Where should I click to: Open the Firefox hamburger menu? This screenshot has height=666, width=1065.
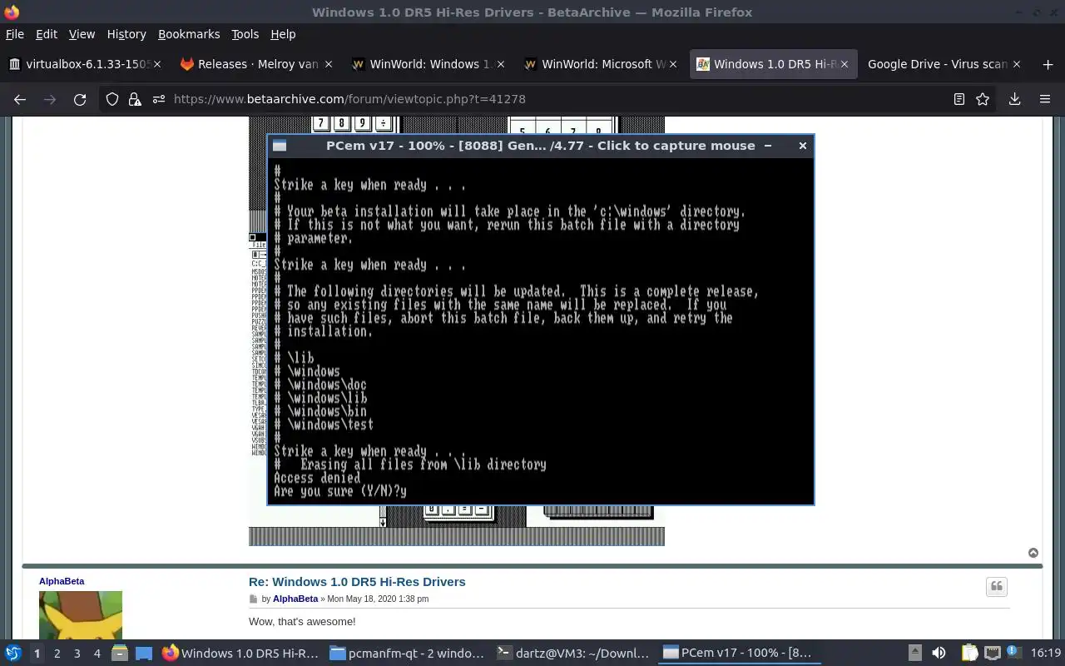pyautogui.click(x=1045, y=99)
